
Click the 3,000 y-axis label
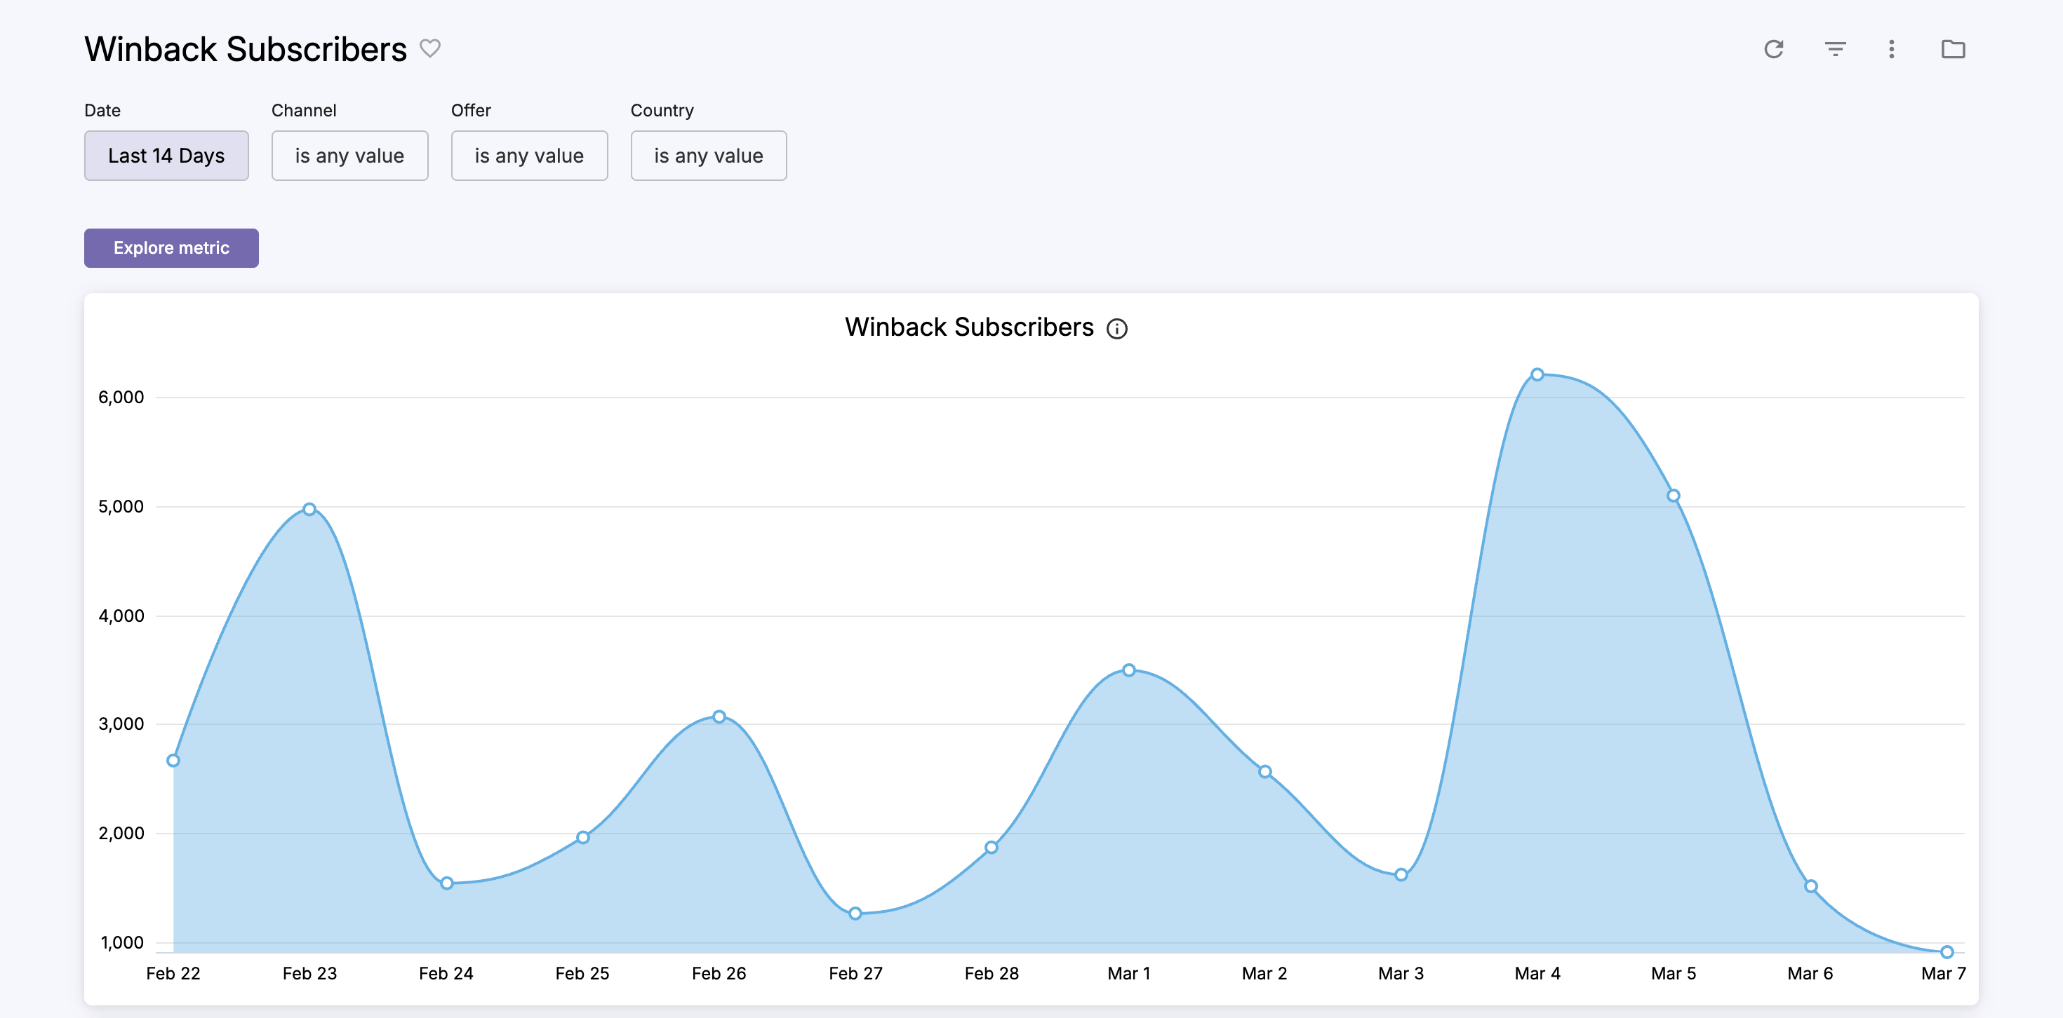point(121,724)
